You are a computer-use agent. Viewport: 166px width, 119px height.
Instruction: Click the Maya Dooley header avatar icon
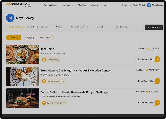(x=149, y=5)
